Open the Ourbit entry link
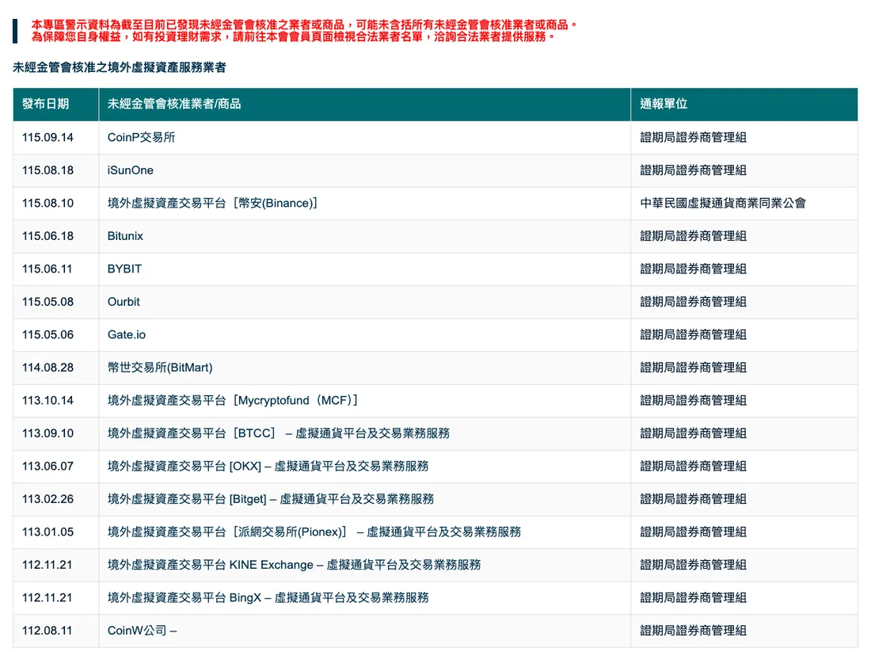The image size is (871, 652). pyautogui.click(x=124, y=301)
